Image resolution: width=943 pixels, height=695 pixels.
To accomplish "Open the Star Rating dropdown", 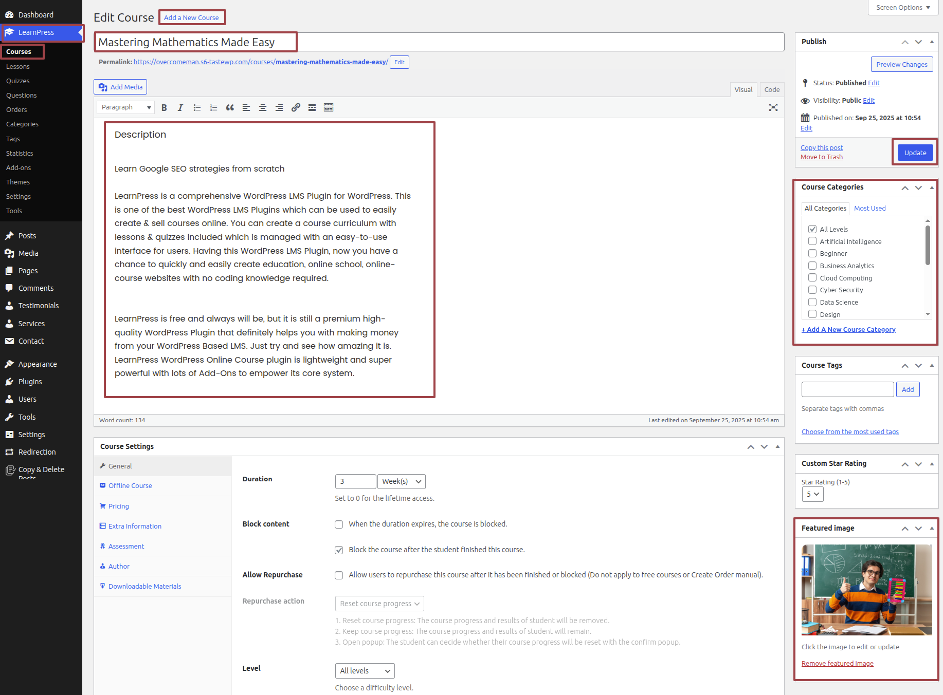I will tap(812, 494).
